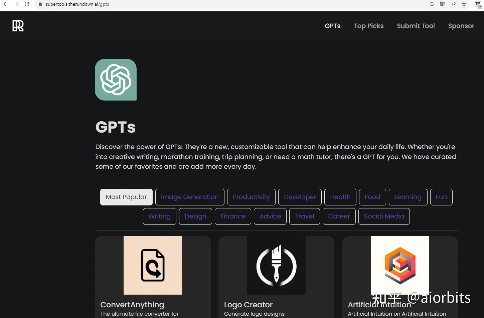Click the GPTs page heading

[x=116, y=127]
